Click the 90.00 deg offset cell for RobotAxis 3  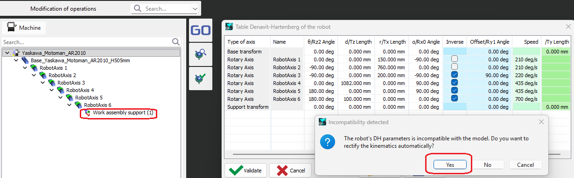tap(490, 75)
